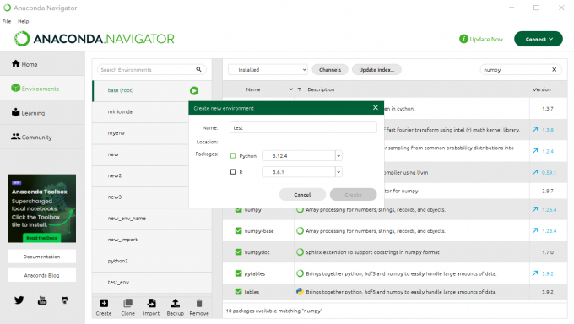The width and height of the screenshot is (574, 324).
Task: Toggle the numpy package checkbox
Action: coord(238,210)
